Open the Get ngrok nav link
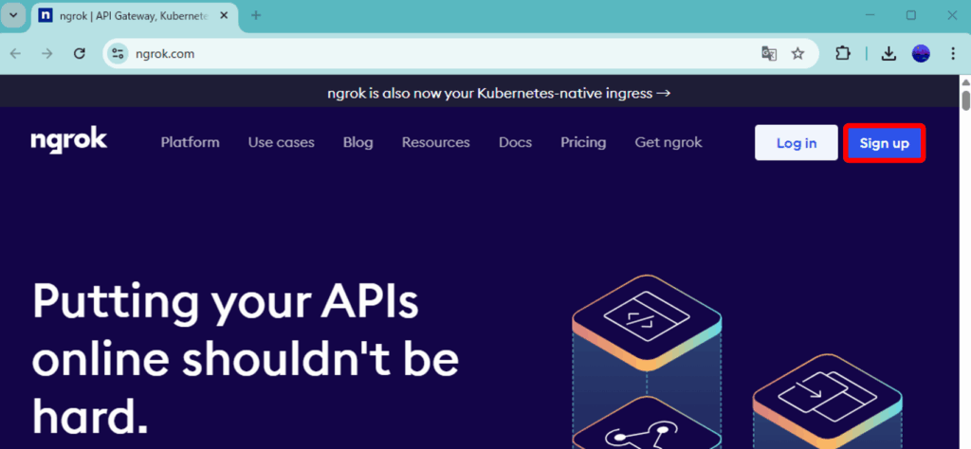 pyautogui.click(x=669, y=142)
